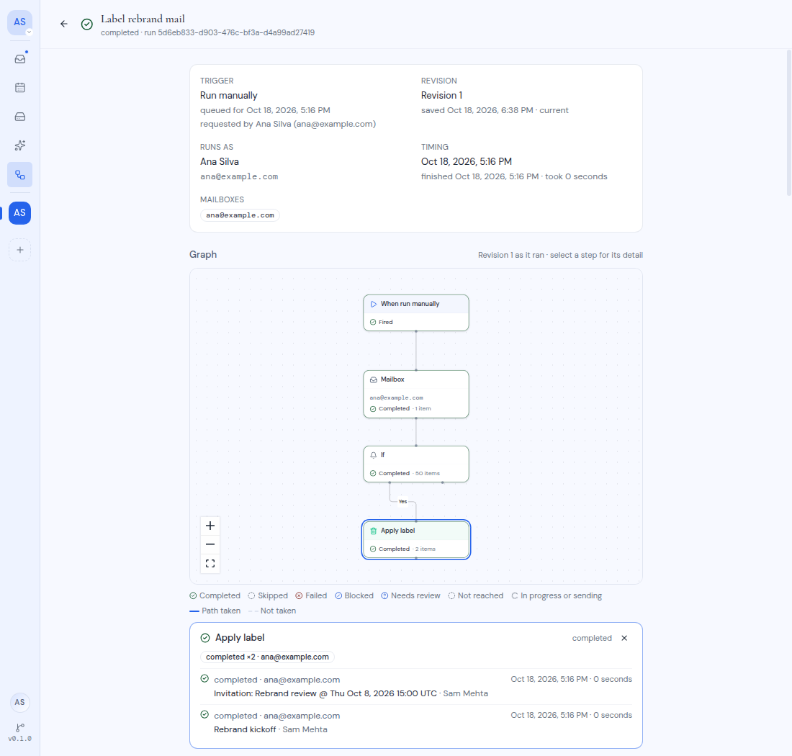The image size is (792, 756).
Task: Add an account with the plus icon
Action: point(19,250)
